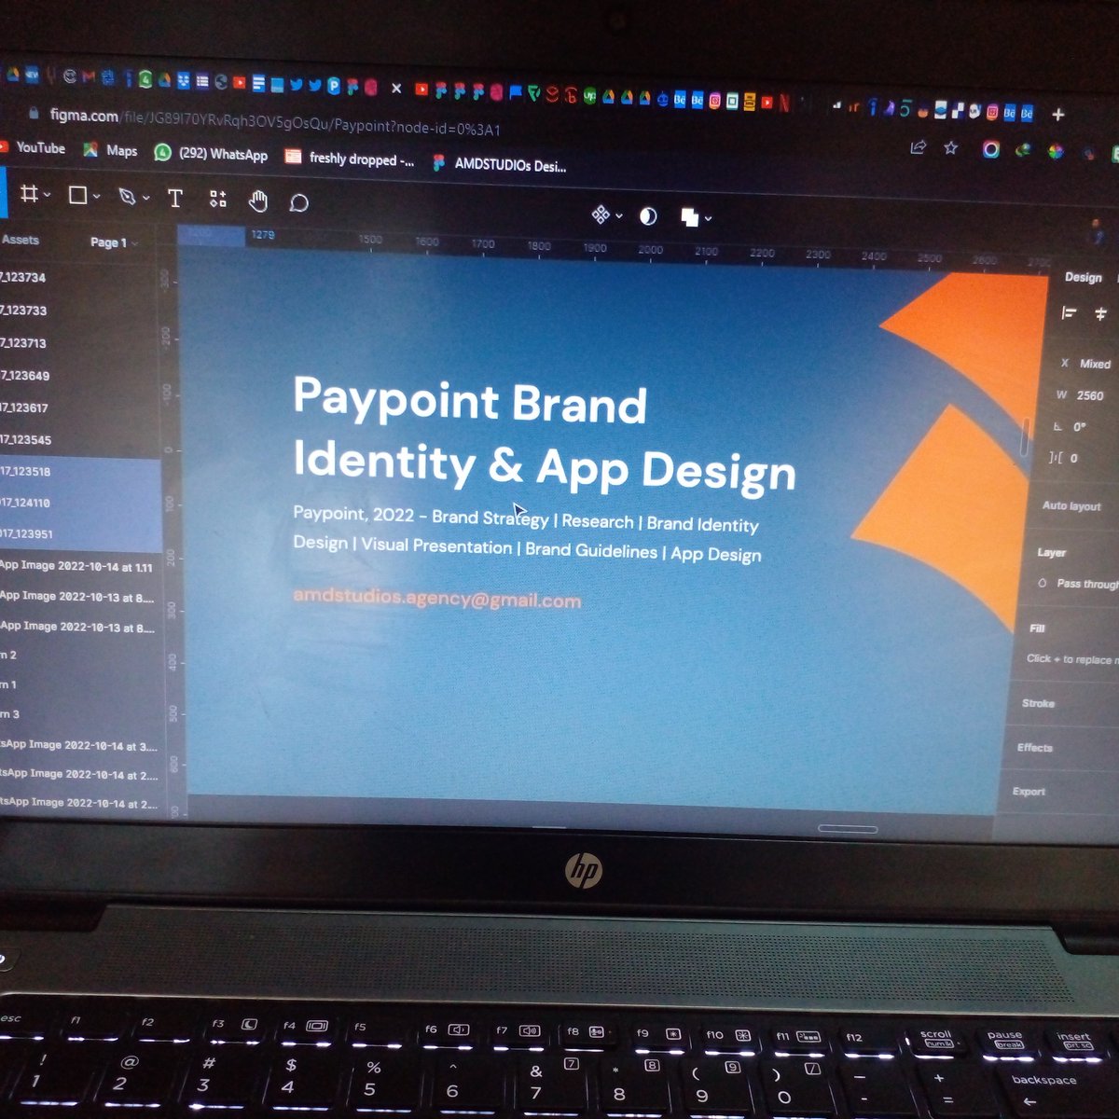Click the Export section header
Viewport: 1119px width, 1119px height.
point(1029,791)
